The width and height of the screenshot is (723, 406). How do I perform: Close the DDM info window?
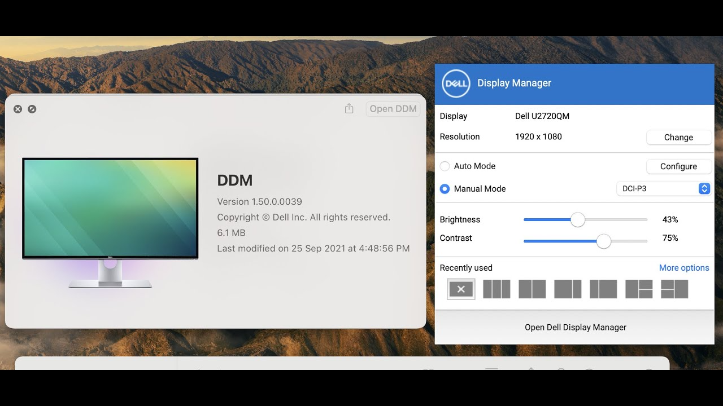18,109
